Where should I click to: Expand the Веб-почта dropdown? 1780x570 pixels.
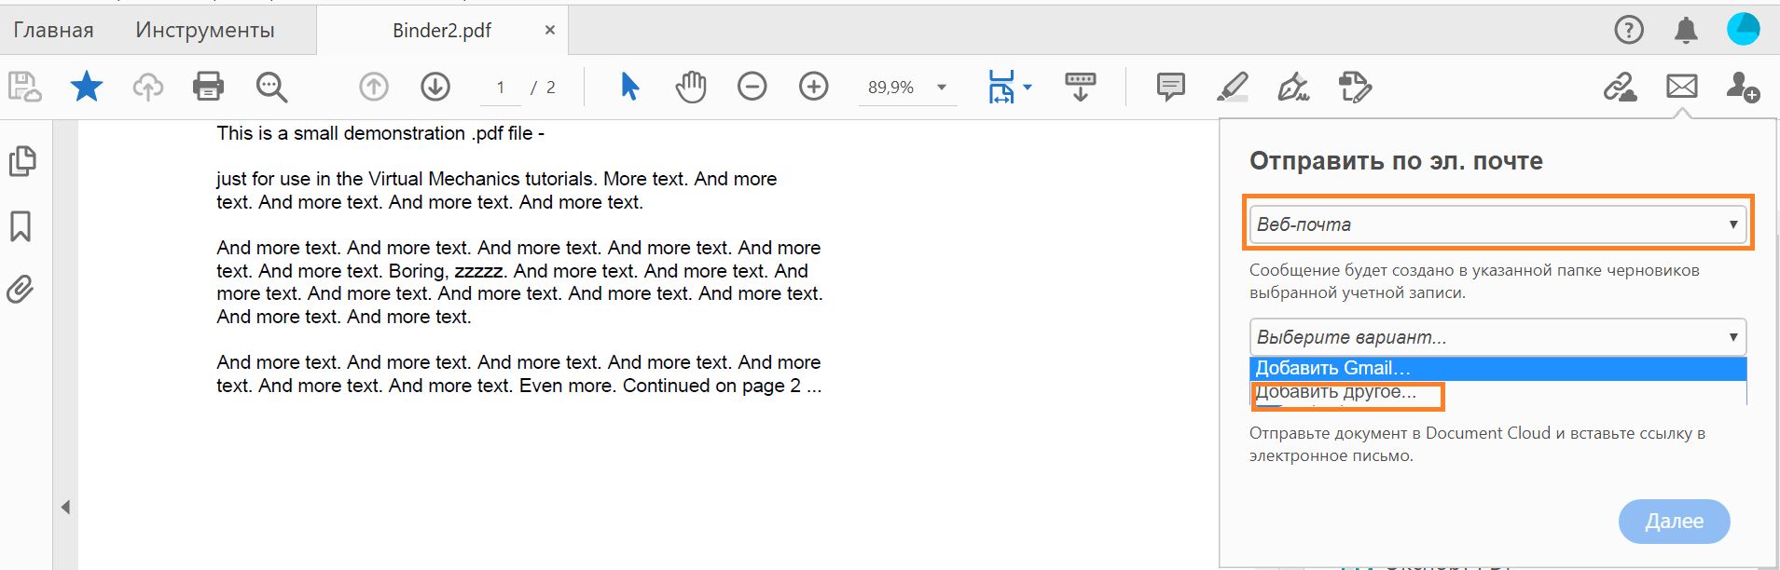[1497, 224]
